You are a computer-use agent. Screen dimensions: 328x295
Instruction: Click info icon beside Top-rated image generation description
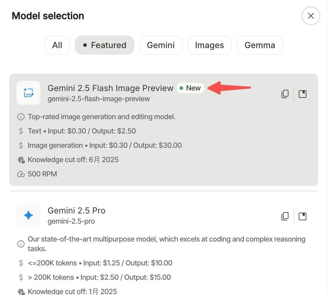[x=21, y=117]
